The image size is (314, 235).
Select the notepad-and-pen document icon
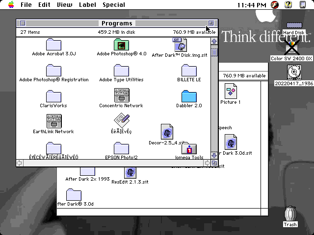(122, 120)
